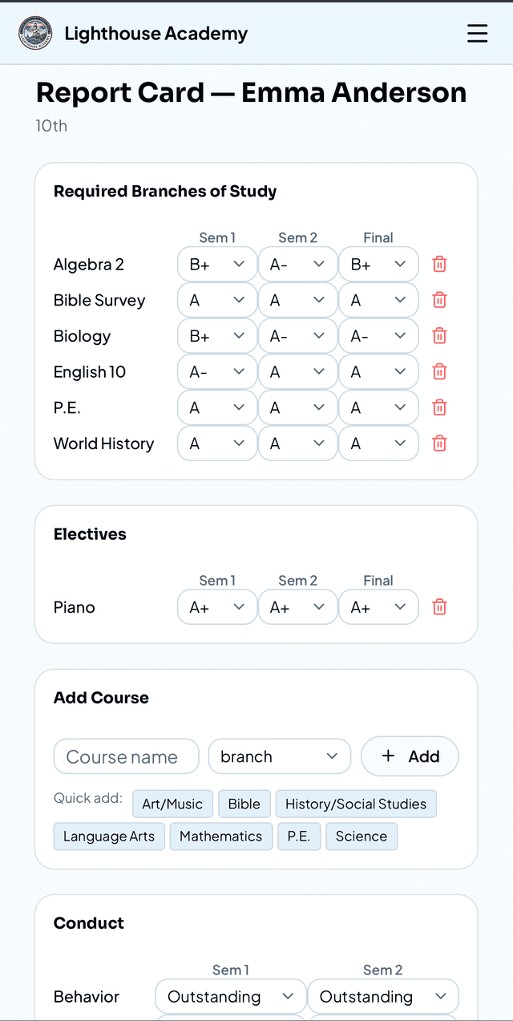Open the hamburger navigation menu
The height and width of the screenshot is (1021, 513).
477,33
